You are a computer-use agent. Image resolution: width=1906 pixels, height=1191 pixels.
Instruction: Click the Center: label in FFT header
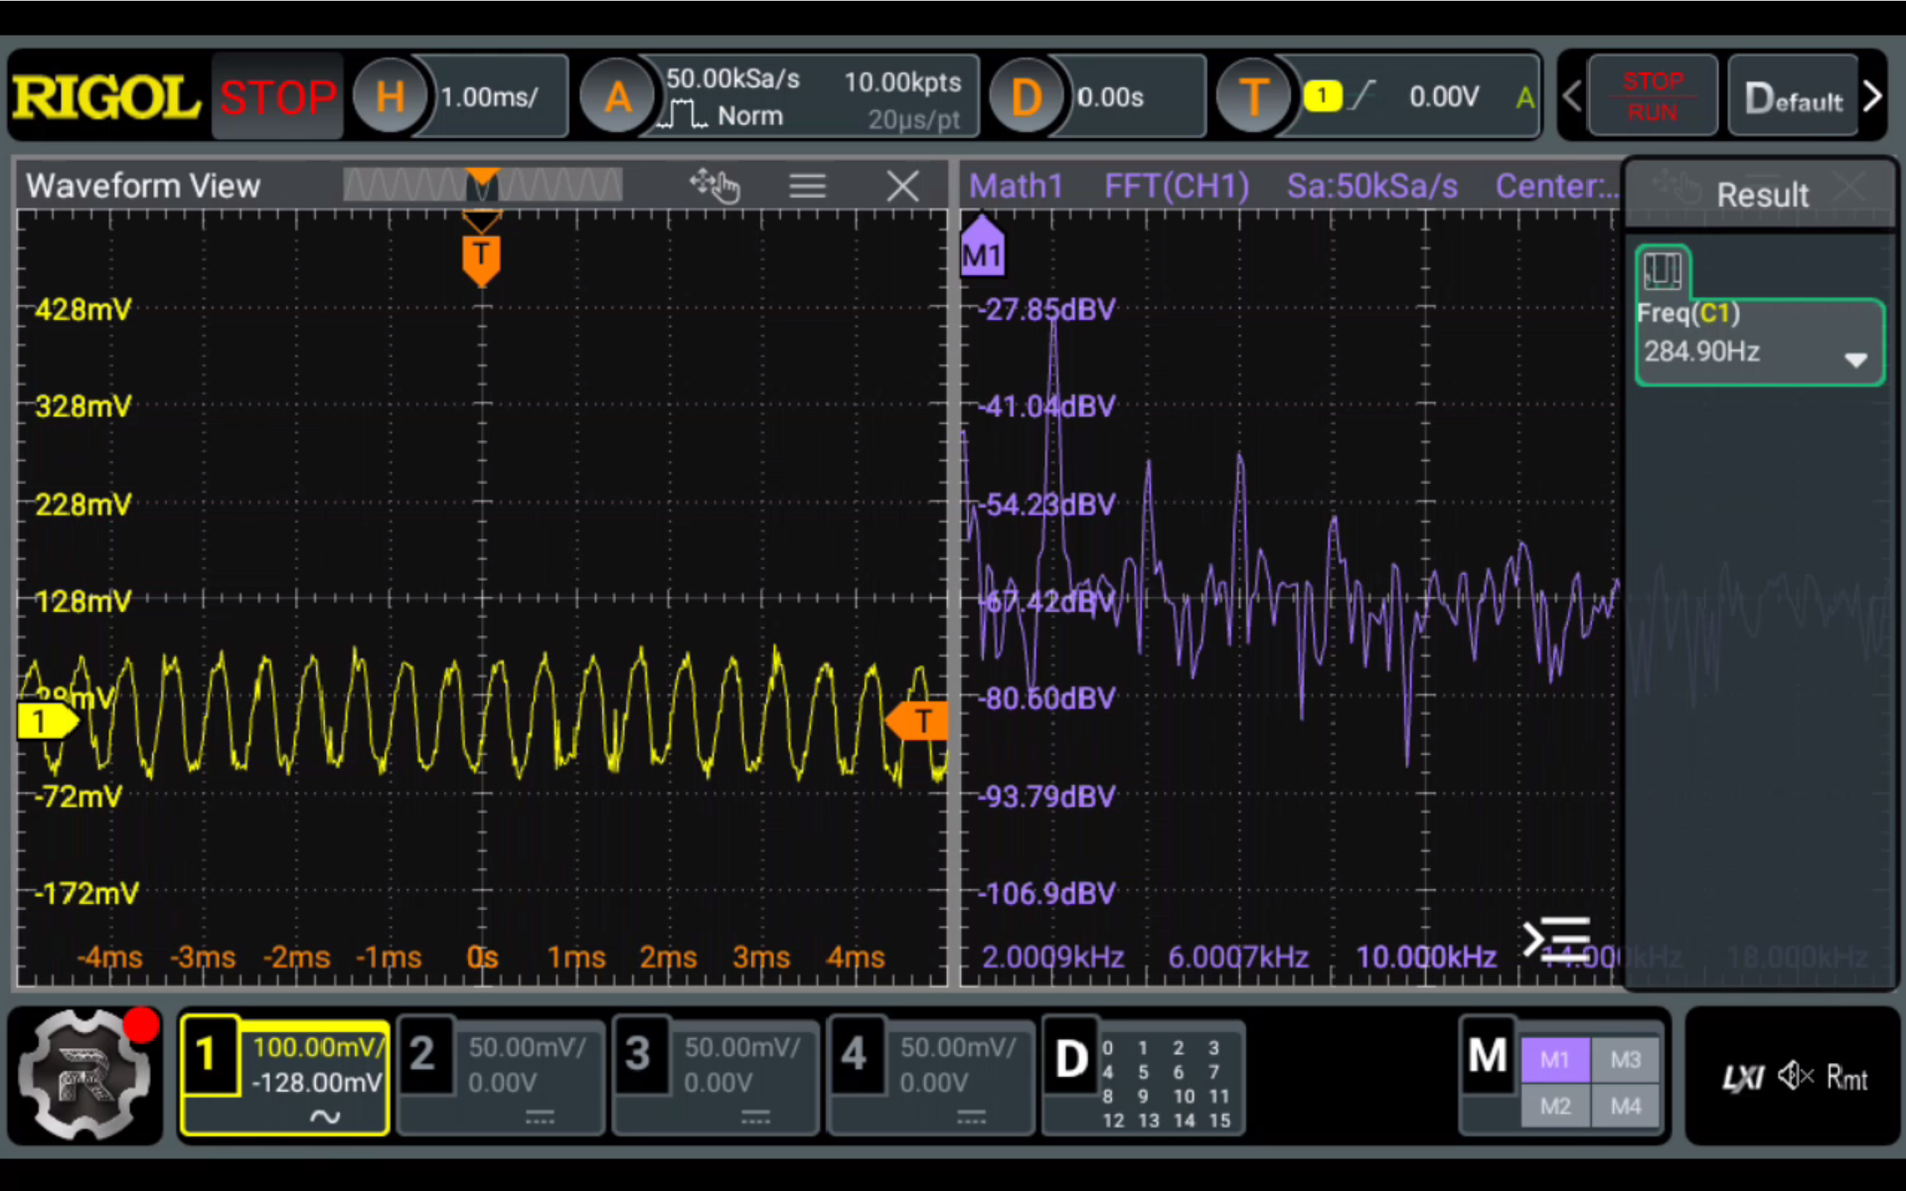tap(1556, 186)
